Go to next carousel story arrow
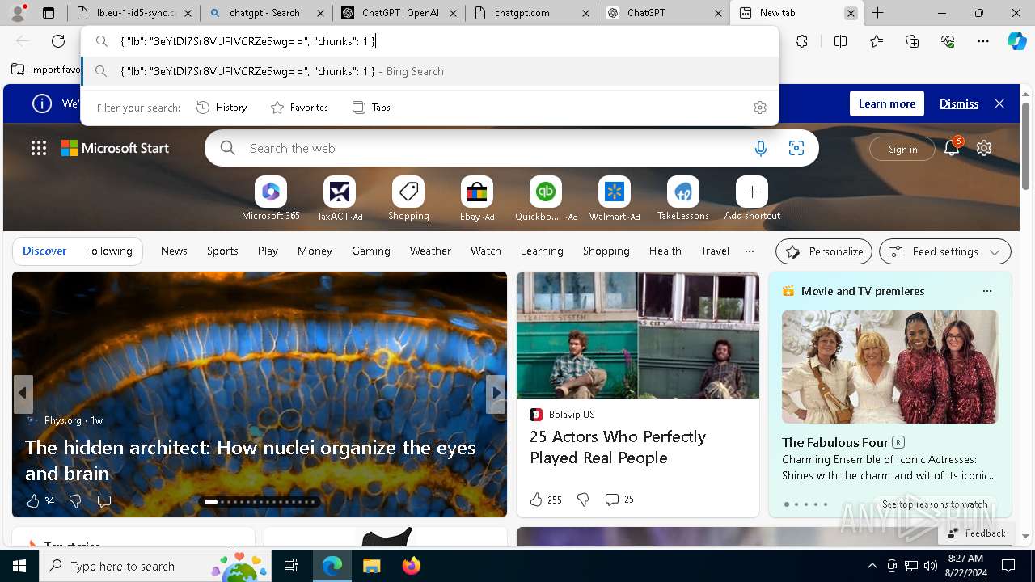1035x582 pixels. [x=496, y=394]
